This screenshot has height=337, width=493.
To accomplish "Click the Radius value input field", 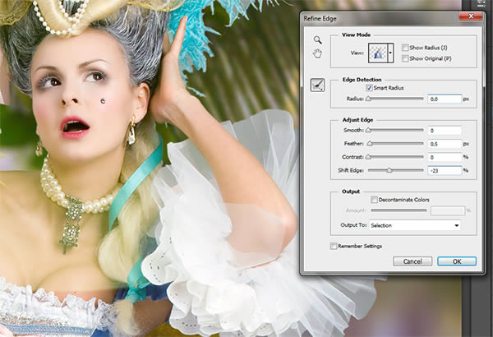I will pyautogui.click(x=445, y=99).
